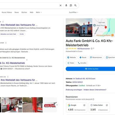Image resolution: width=115 pixels, height=115 pixels.
Task: Open the Suchfilter dropdown
Action: (74, 12)
